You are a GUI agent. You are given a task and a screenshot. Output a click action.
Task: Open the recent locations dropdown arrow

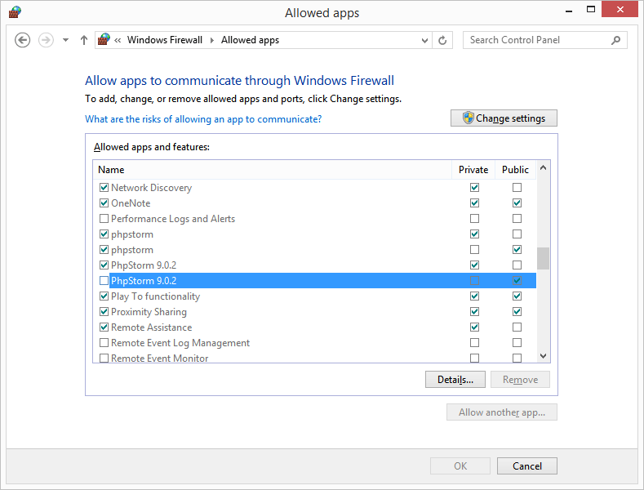point(66,40)
